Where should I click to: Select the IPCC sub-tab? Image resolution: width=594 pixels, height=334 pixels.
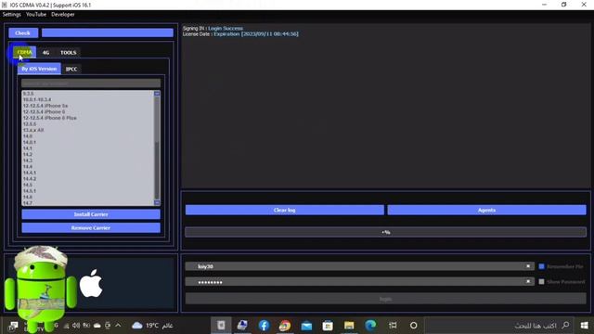click(x=71, y=70)
